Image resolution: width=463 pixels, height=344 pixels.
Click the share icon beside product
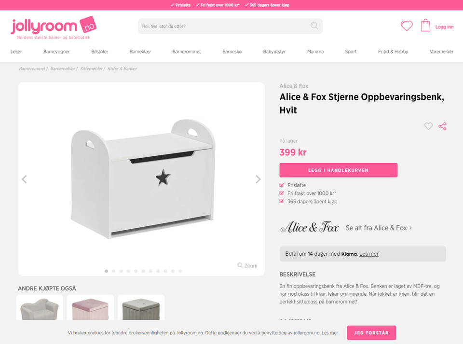(x=442, y=126)
